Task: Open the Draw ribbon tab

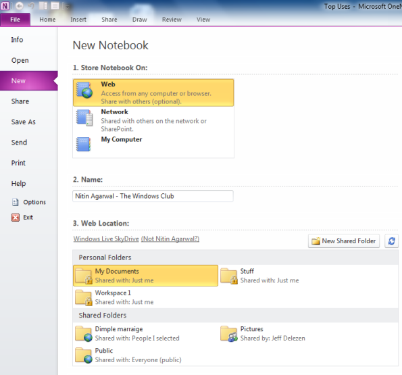Action: (x=140, y=20)
